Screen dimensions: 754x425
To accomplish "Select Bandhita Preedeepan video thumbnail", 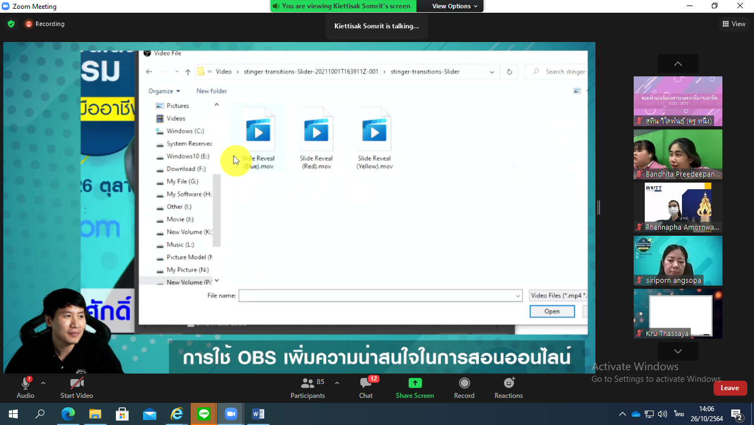I will tap(678, 154).
